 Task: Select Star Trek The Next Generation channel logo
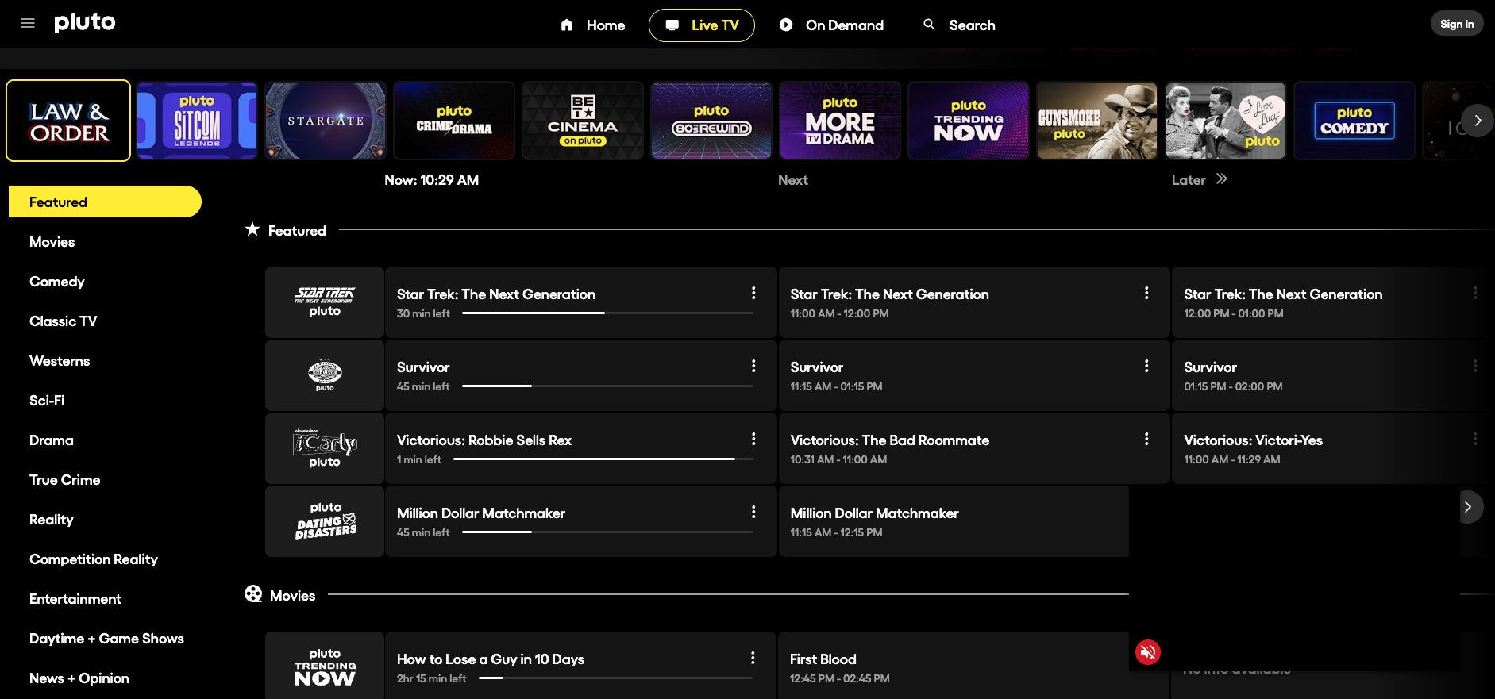[325, 302]
